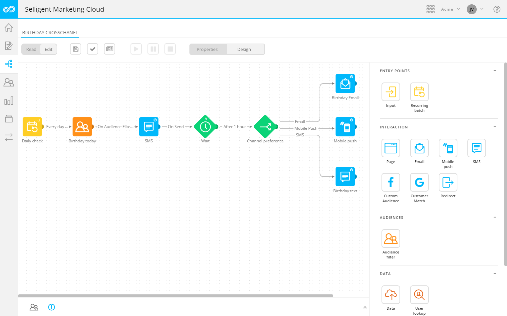Select the Customer Match component

419,182
